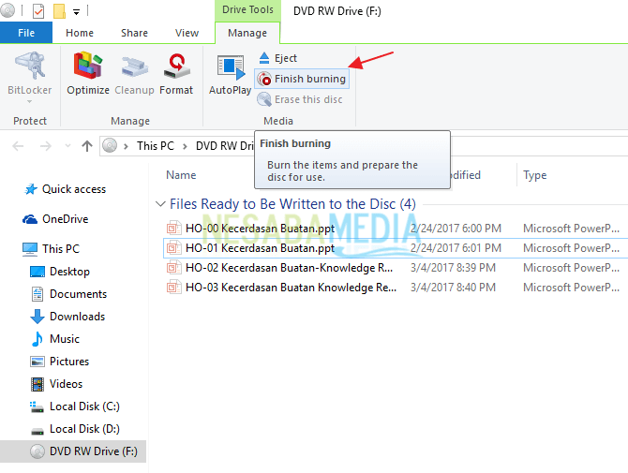Expand the chevron before This PC
This screenshot has height=473, width=628.
point(126,146)
